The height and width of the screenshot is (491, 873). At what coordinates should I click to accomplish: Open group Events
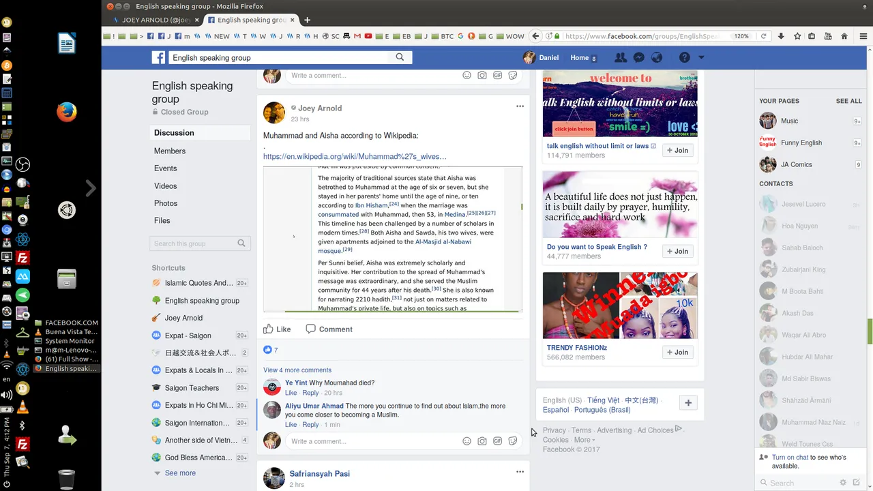coord(166,168)
